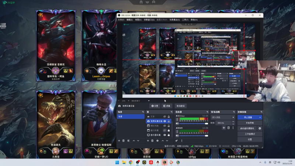Open advanced audio properties in the mixer
295x166 pixels.
click(177, 141)
